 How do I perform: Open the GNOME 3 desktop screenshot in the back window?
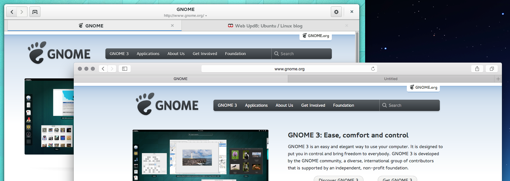tap(49, 116)
